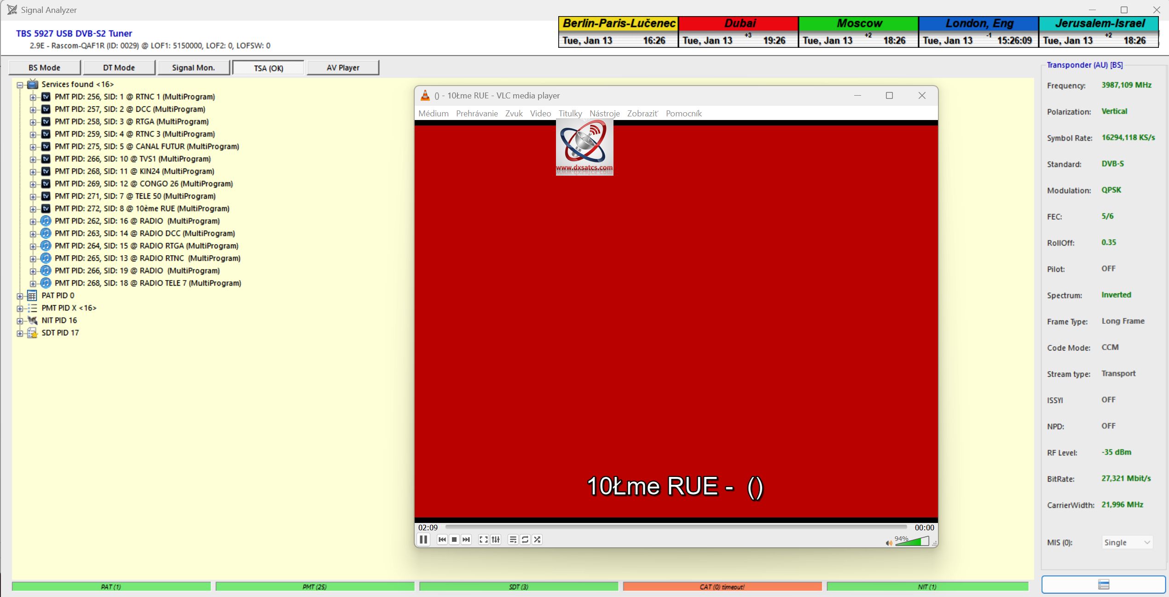This screenshot has height=597, width=1169.
Task: Pause playback in VLC player
Action: (x=423, y=540)
